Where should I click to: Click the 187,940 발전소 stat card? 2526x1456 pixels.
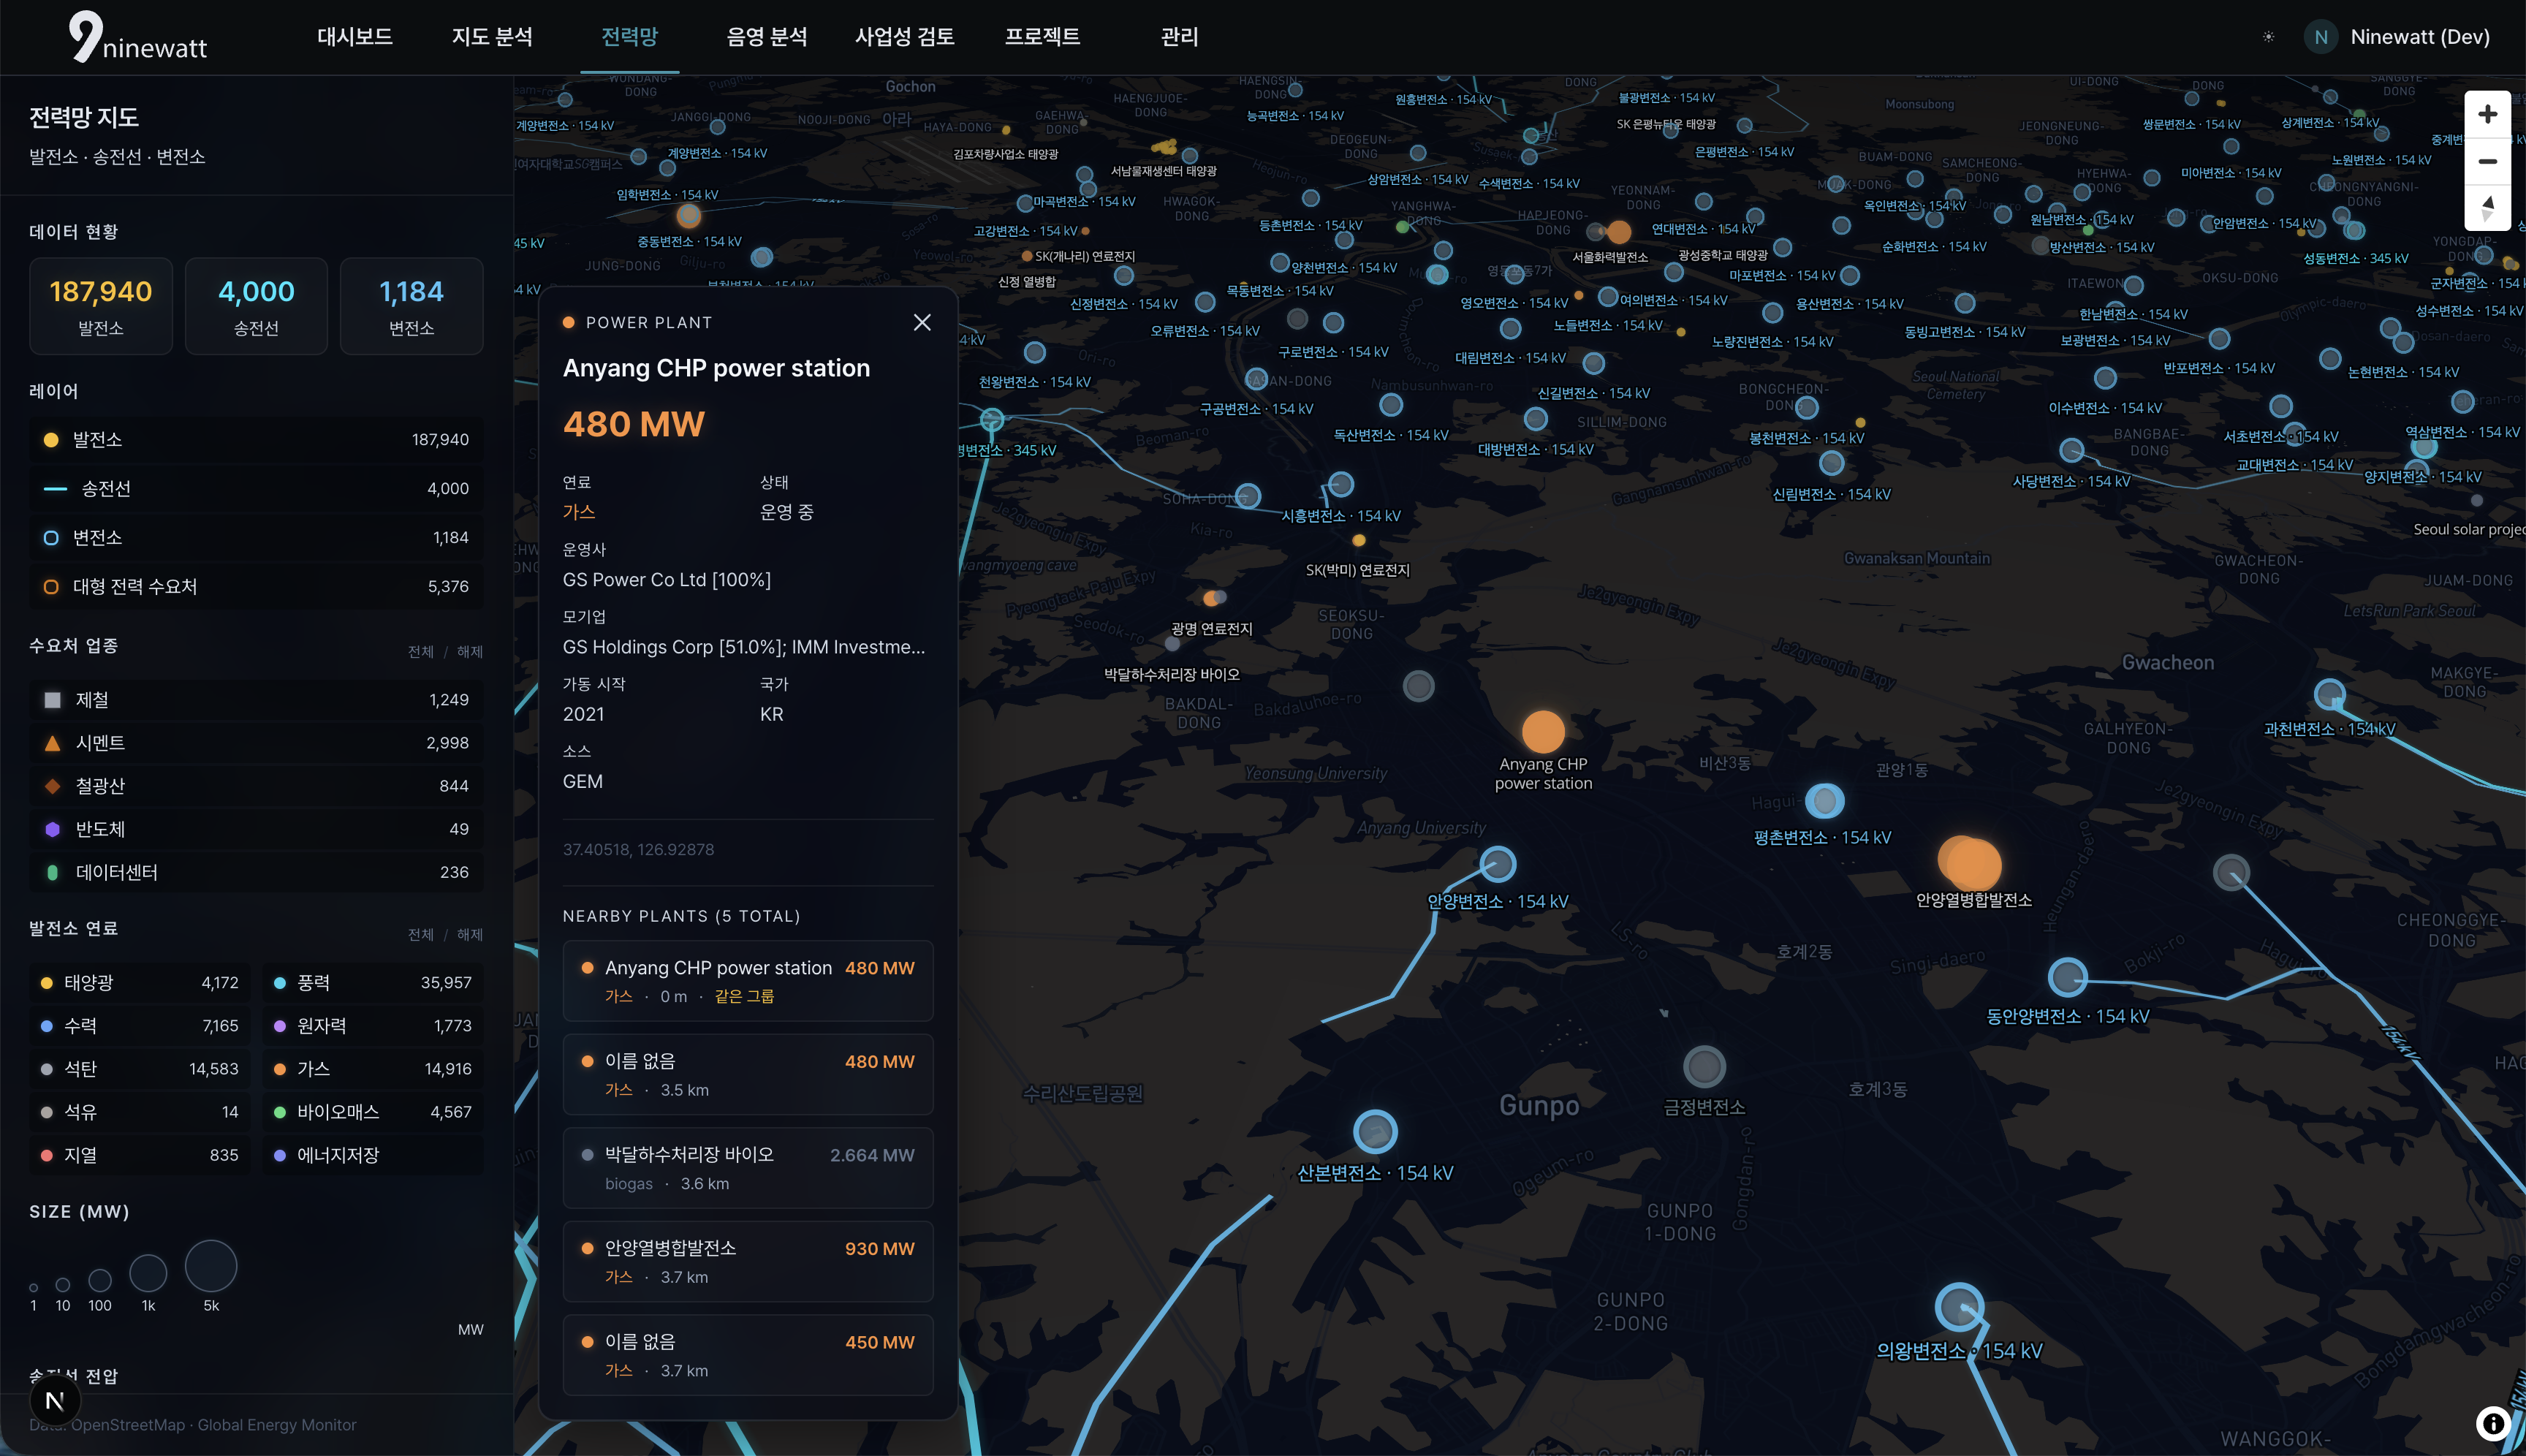[101, 306]
